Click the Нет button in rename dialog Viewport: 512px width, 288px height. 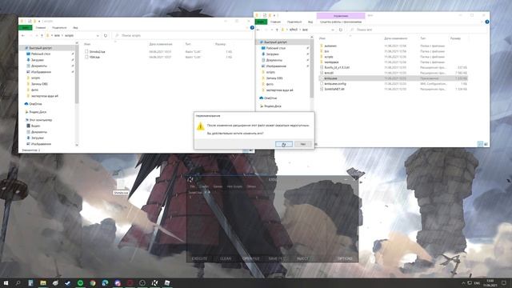[x=303, y=144]
